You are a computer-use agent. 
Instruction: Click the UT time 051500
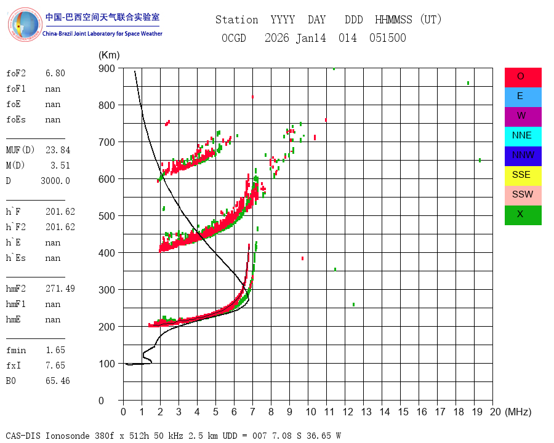pos(388,38)
